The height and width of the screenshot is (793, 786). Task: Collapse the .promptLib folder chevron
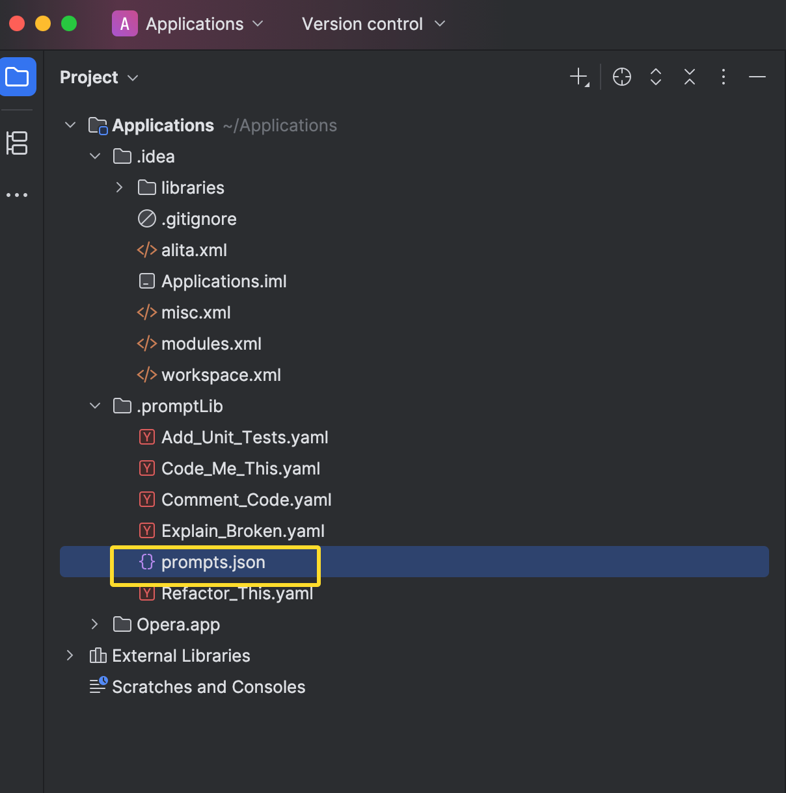95,406
